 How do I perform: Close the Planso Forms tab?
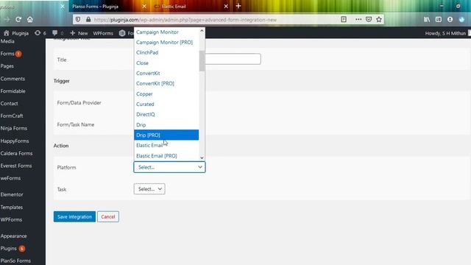(x=144, y=7)
